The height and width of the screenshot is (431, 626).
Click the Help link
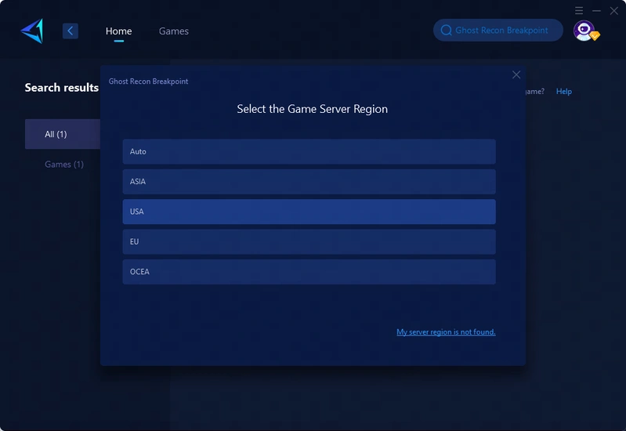(563, 92)
